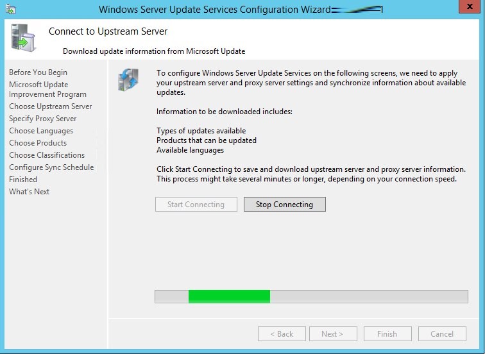
Task: Open the Choose Languages step
Action: coord(41,131)
